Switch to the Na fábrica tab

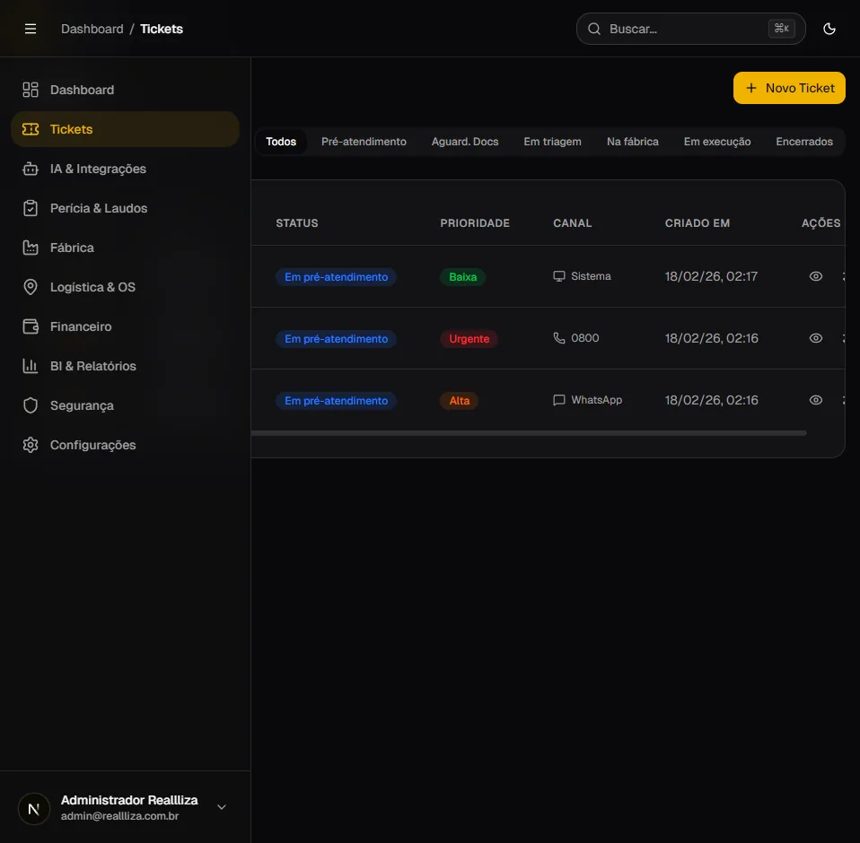click(632, 142)
